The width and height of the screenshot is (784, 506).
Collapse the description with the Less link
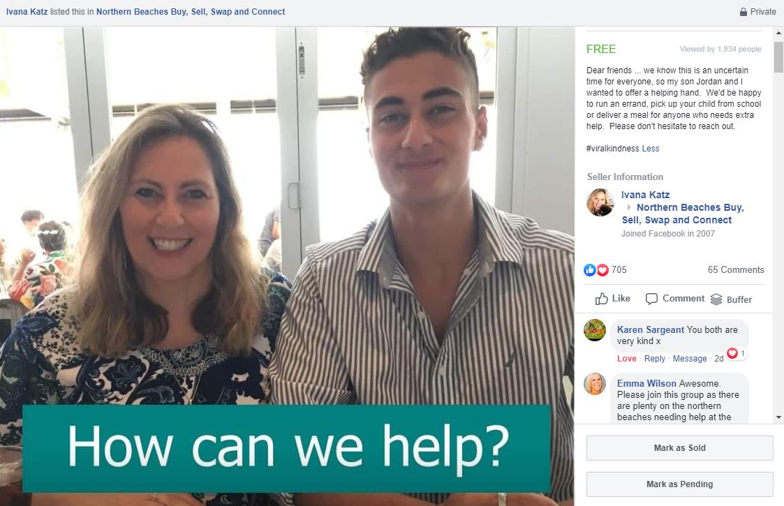(651, 149)
